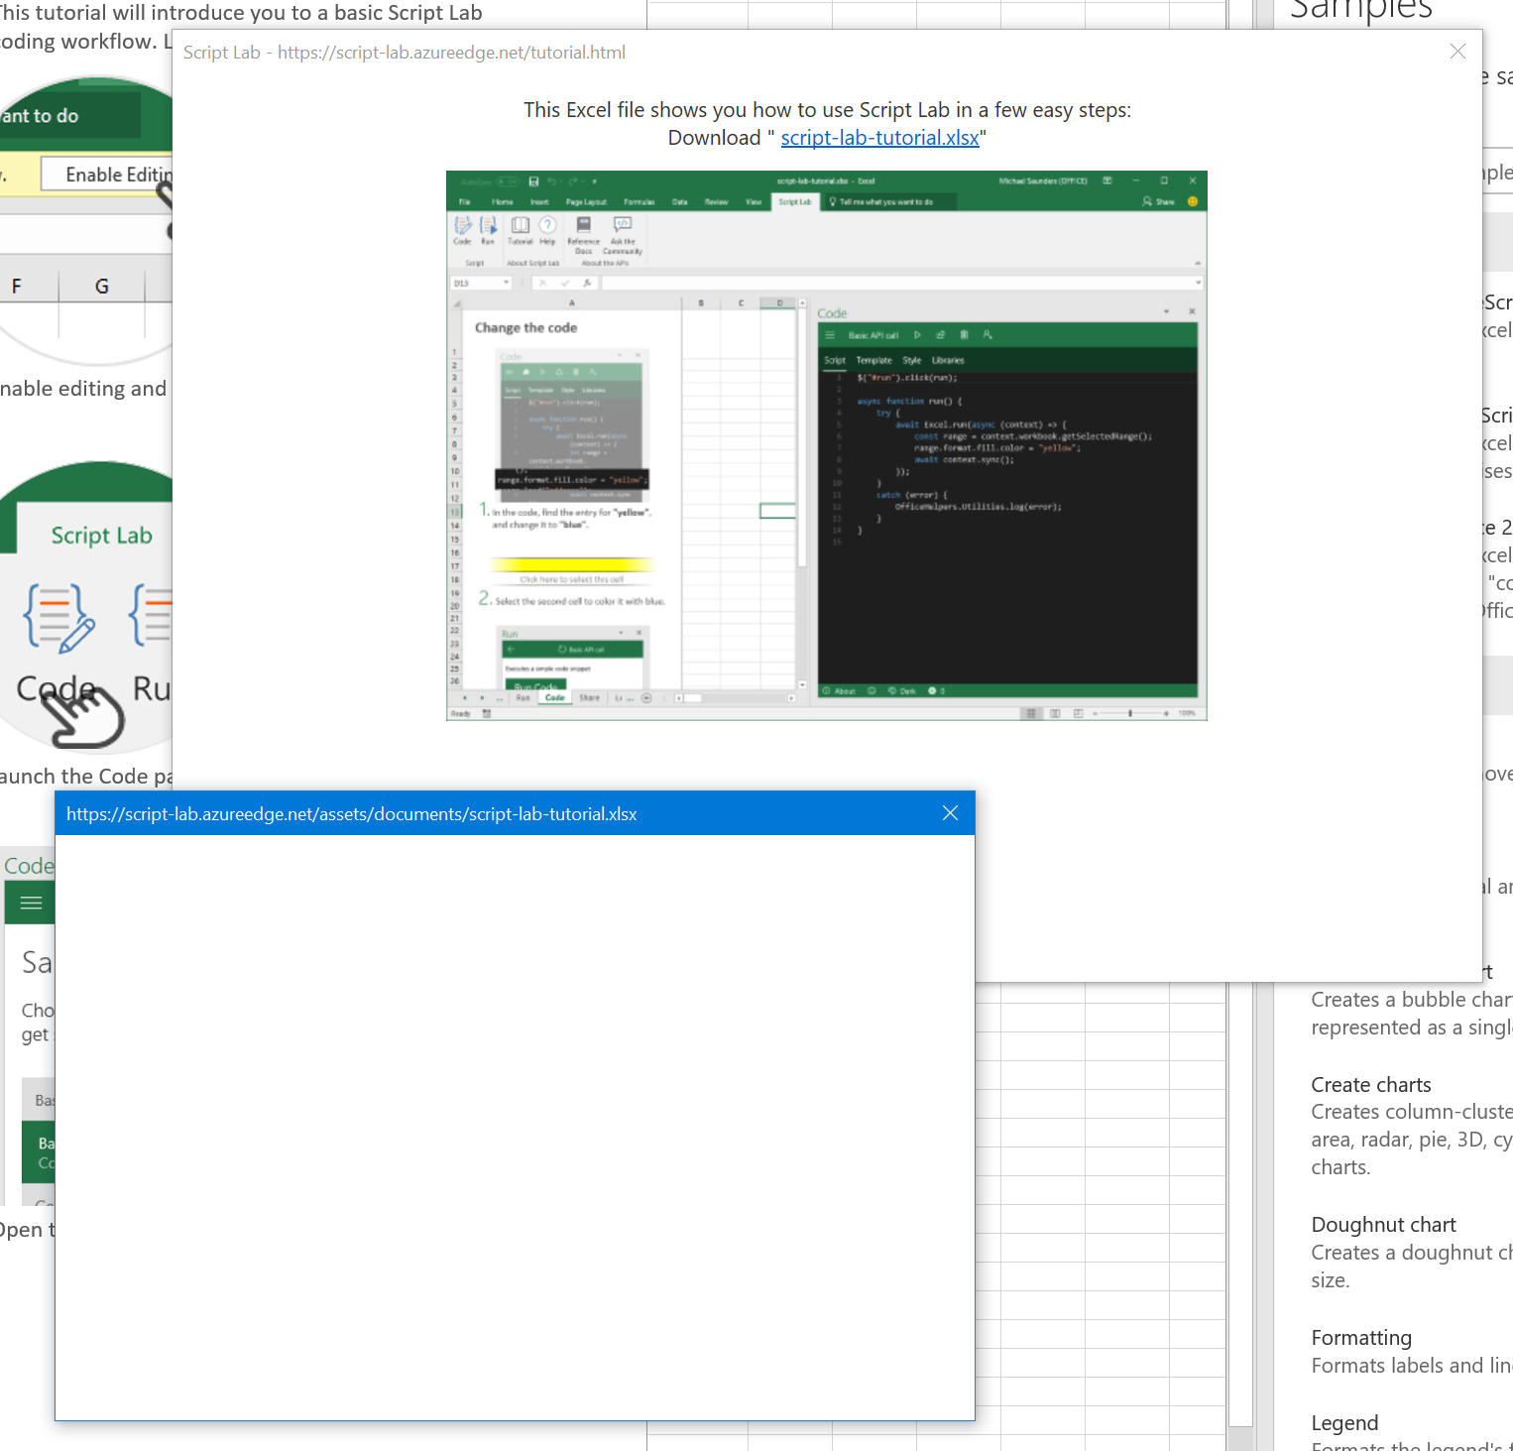Image resolution: width=1513 pixels, height=1451 pixels.
Task: Select column G header in background worksheet
Action: tap(102, 287)
